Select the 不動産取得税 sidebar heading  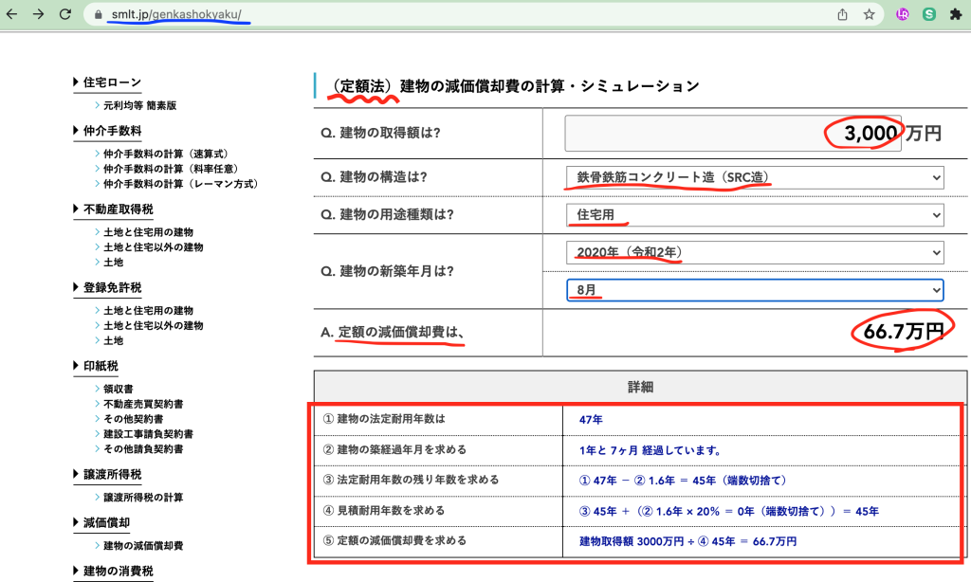[x=118, y=209]
